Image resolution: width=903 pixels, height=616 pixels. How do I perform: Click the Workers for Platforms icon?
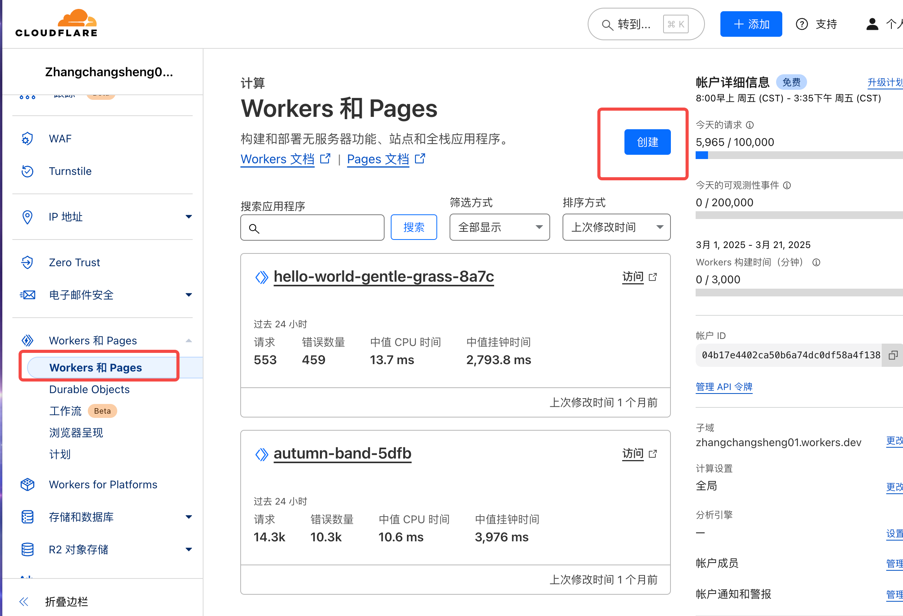click(27, 485)
